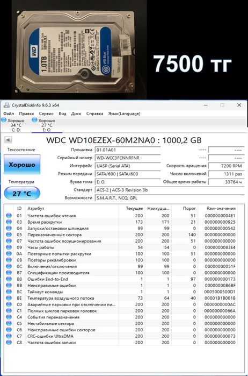Open the Язык(Language) menu
This screenshot has height=376, width=248.
pyautogui.click(x=124, y=113)
